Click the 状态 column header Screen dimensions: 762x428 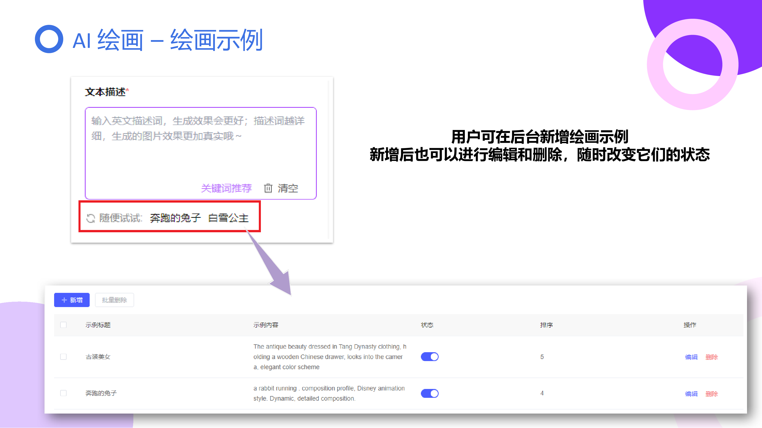427,325
